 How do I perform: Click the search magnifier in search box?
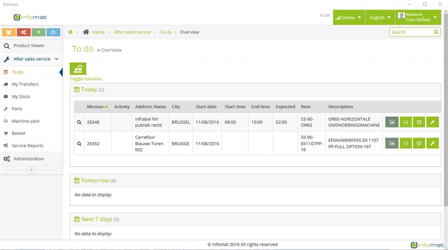click(x=436, y=32)
